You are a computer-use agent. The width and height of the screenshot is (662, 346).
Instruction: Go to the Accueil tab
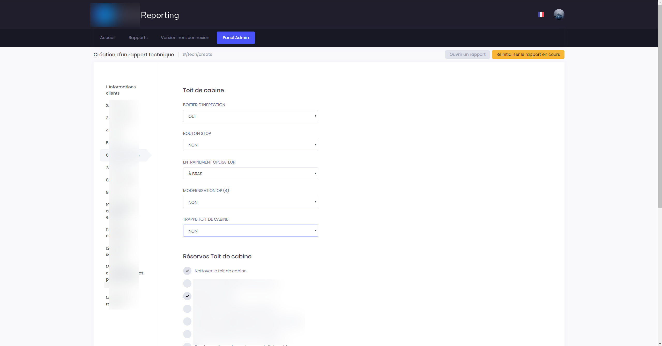[108, 38]
